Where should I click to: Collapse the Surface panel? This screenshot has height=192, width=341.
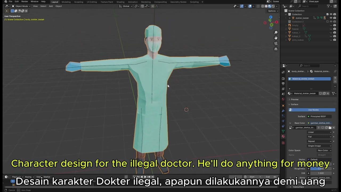[294, 104]
